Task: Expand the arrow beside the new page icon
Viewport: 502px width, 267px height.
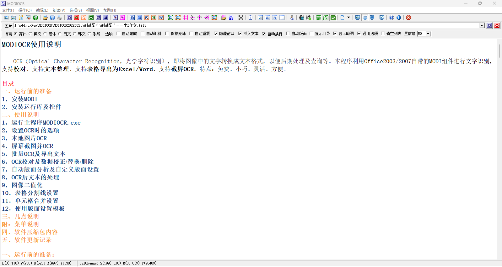Action: 348,18
